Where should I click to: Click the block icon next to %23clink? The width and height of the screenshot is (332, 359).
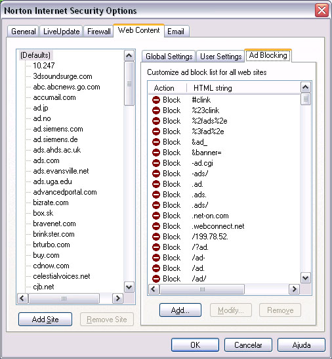(x=156, y=110)
